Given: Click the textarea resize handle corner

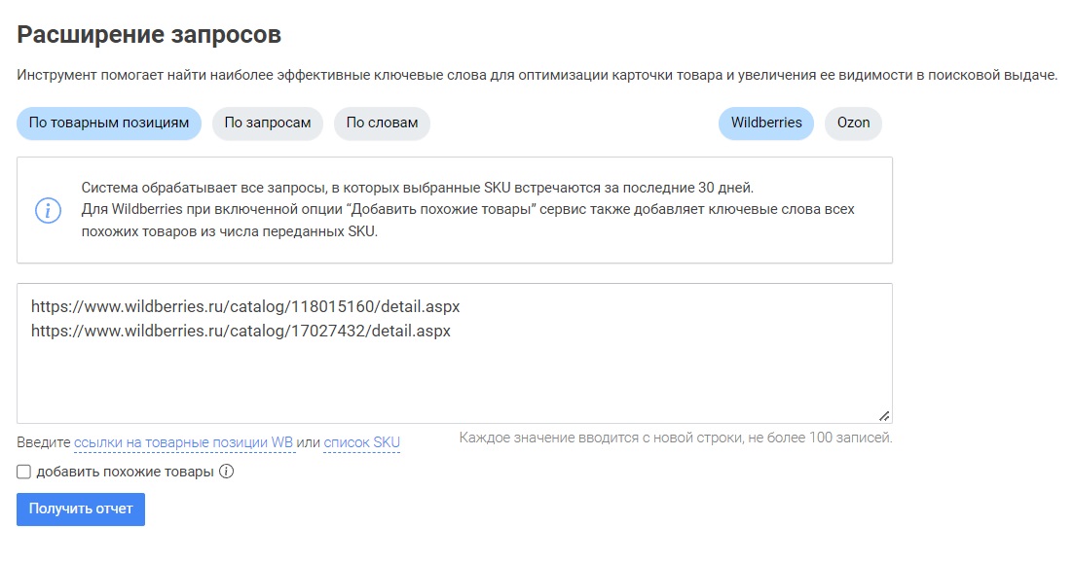Looking at the screenshot, I should click(x=884, y=415).
